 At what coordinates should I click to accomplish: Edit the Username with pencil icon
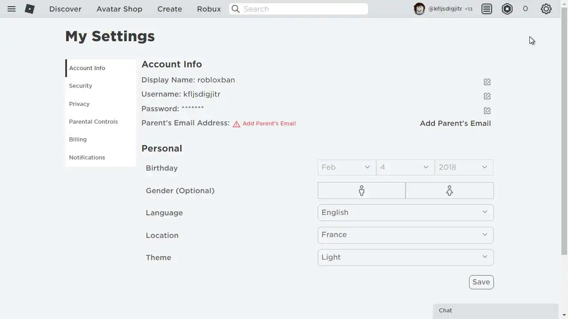[x=487, y=96]
